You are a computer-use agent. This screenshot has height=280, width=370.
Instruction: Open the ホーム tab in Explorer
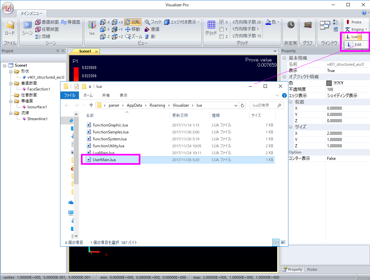pyautogui.click(x=88, y=95)
